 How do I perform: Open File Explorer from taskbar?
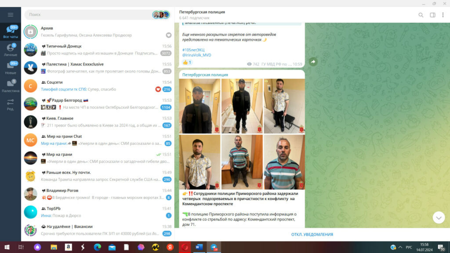(54, 247)
